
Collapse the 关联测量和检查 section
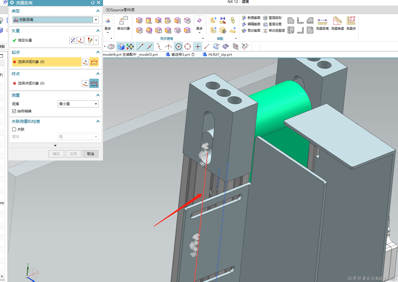pos(98,121)
